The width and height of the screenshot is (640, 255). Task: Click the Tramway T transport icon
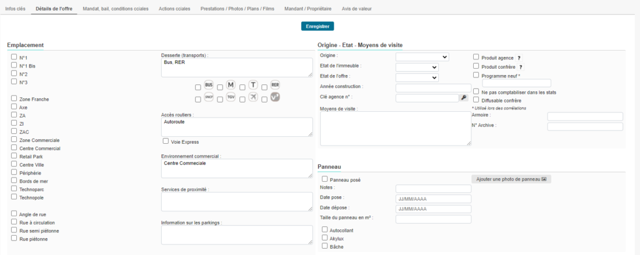click(x=252, y=85)
